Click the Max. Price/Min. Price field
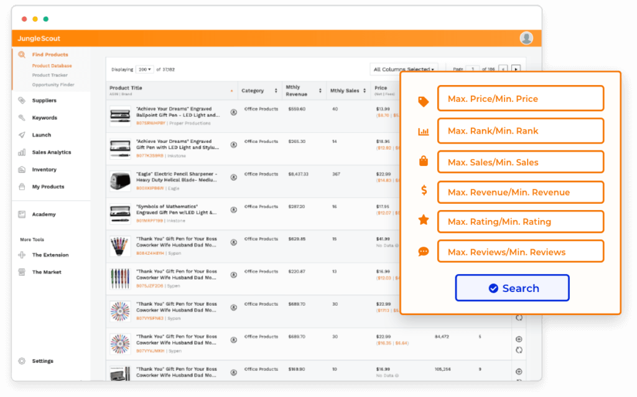 click(x=521, y=98)
